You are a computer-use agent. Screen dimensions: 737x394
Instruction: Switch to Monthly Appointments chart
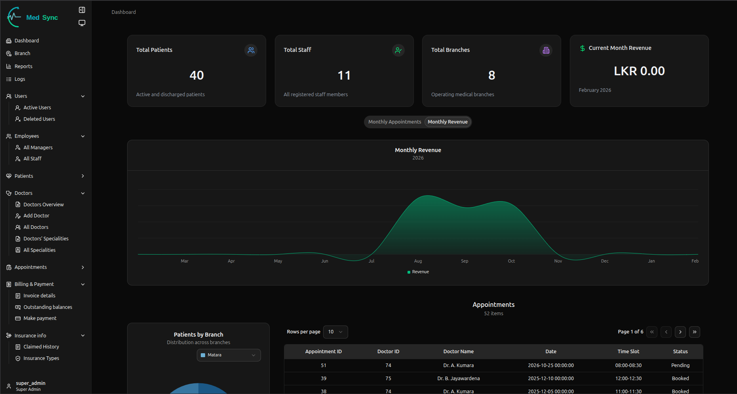point(394,122)
